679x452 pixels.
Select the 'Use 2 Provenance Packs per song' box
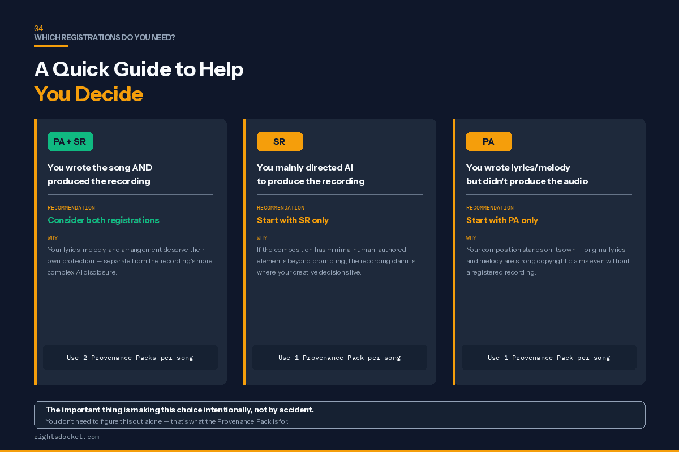tap(130, 358)
